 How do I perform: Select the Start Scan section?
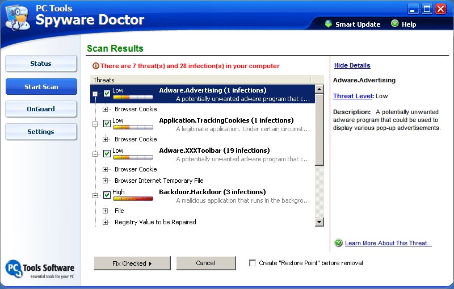41,87
